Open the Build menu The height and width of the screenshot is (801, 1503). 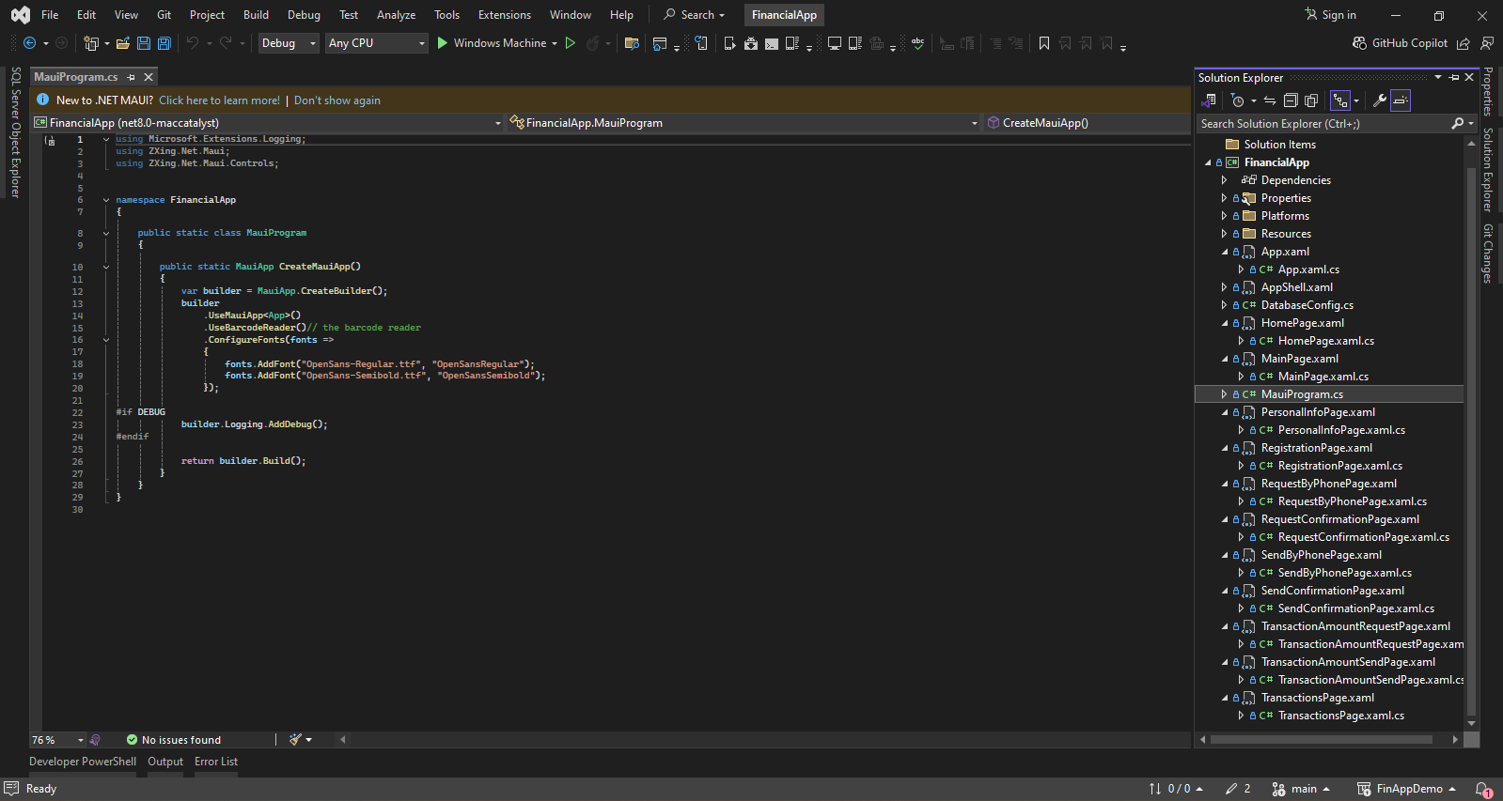pos(256,15)
